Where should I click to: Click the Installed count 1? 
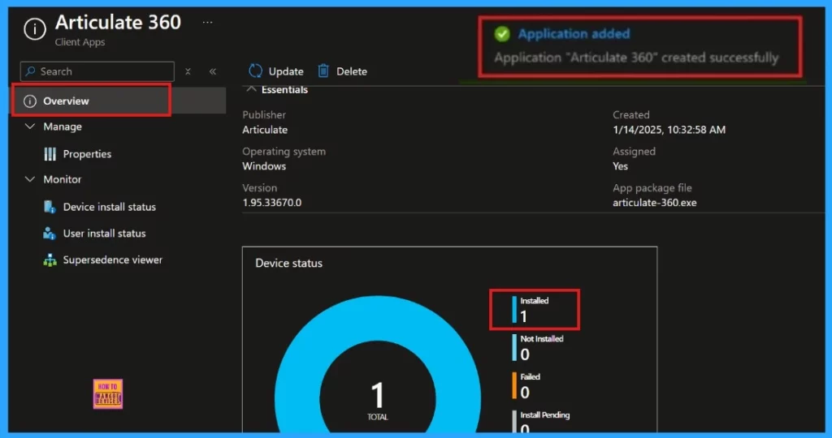[524, 316]
